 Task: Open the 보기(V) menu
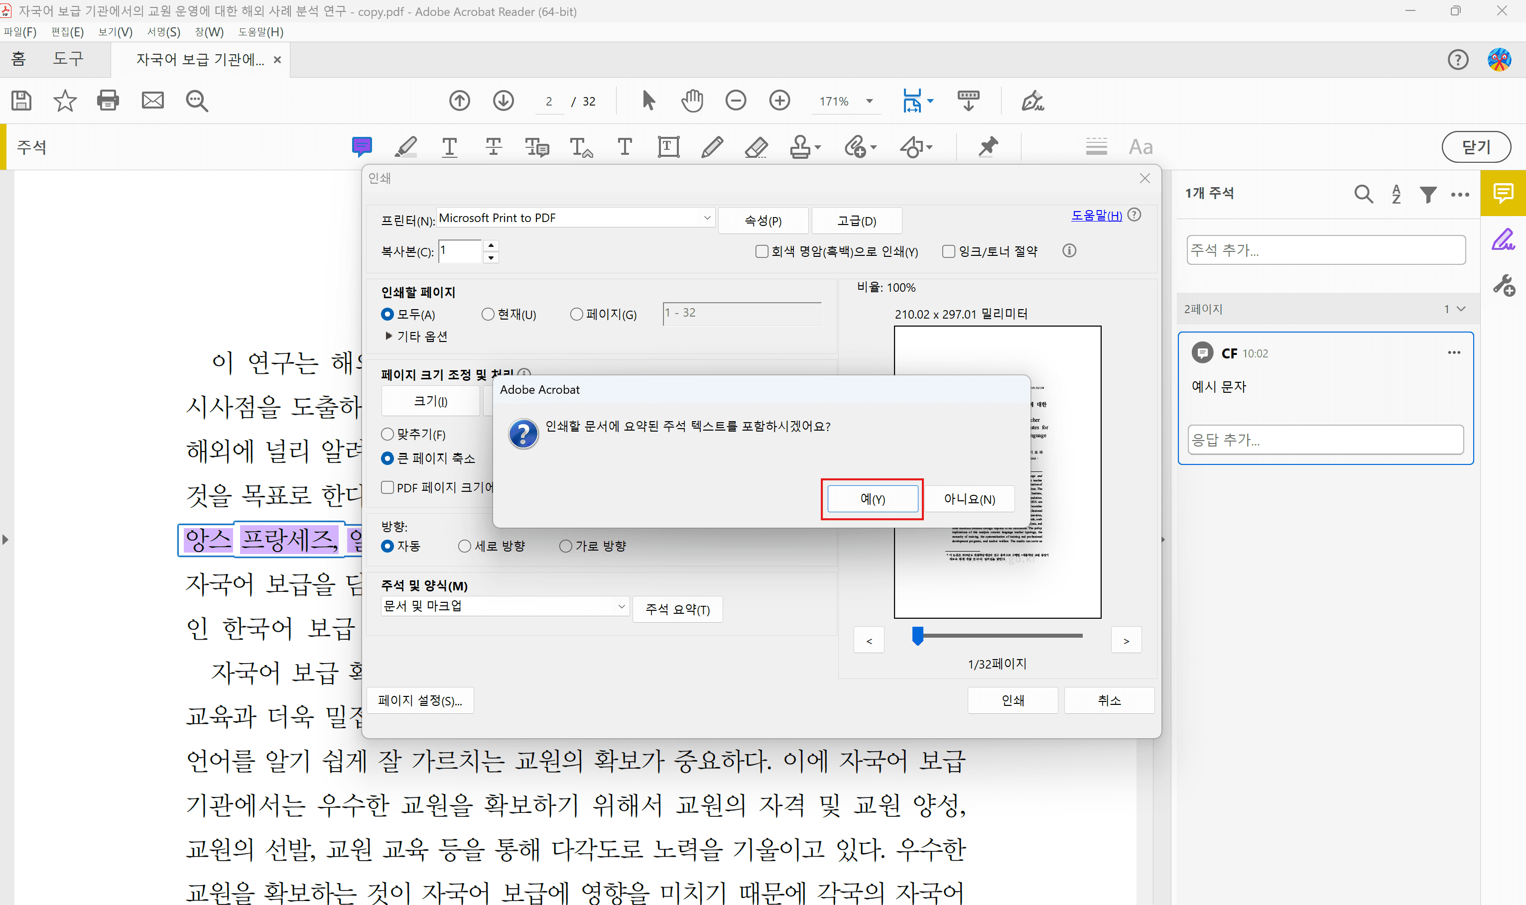[x=116, y=32]
